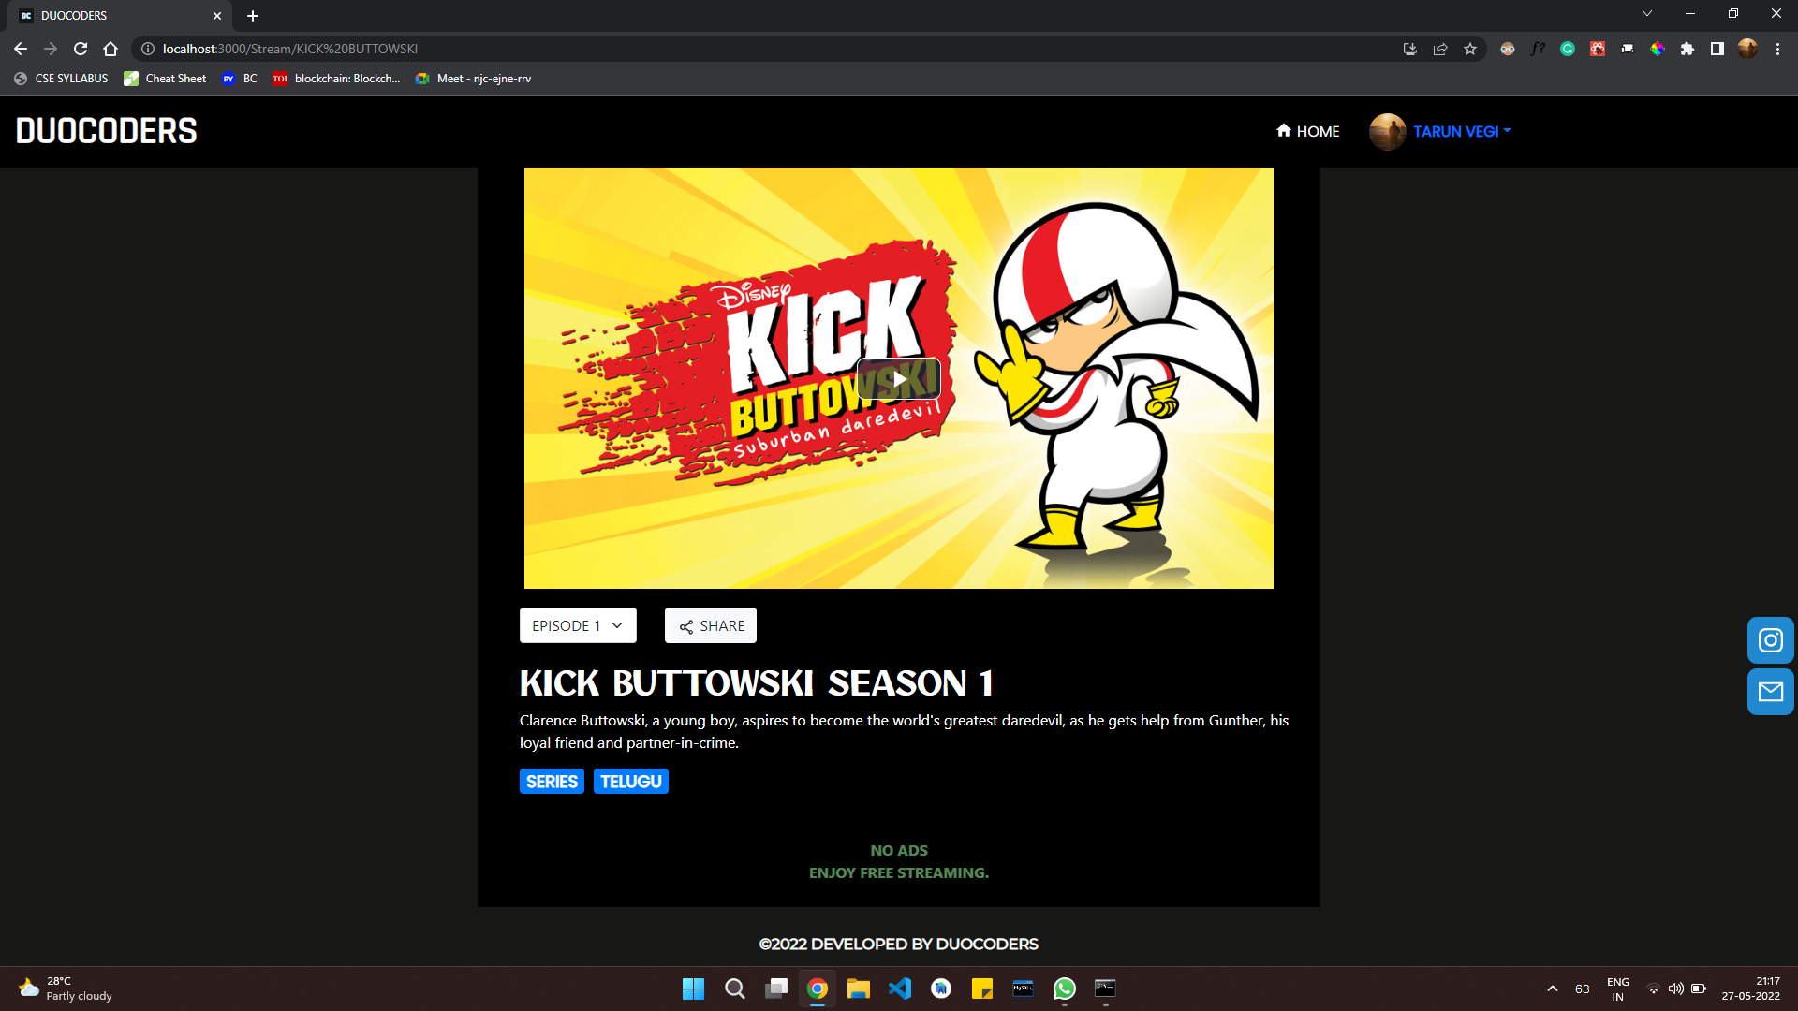
Task: Open WhatsApp from taskbar
Action: [x=1065, y=989]
